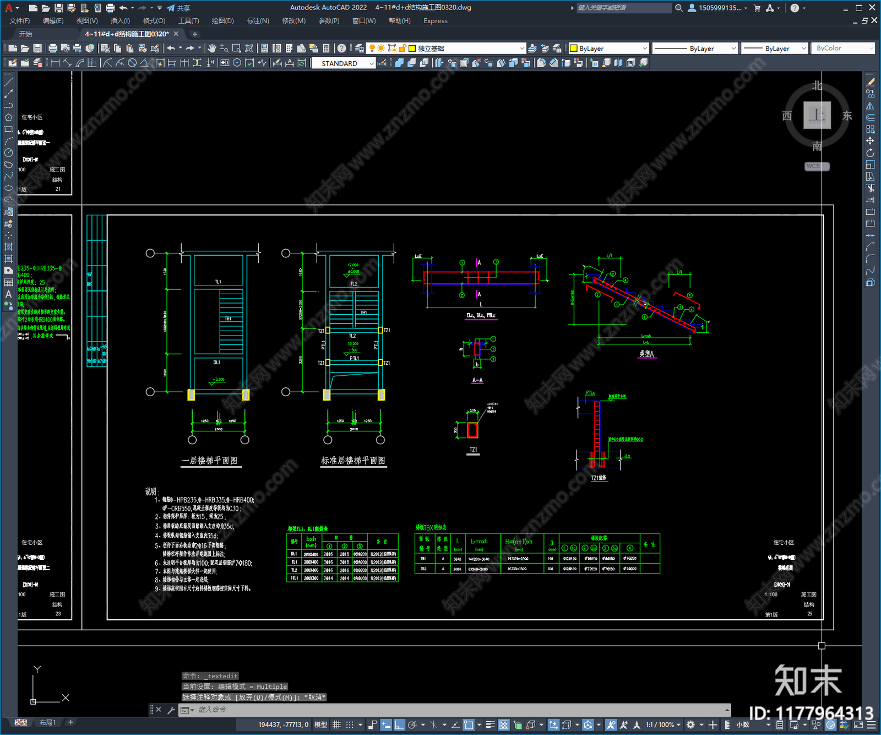
Task: Switch to the 布局1 layout tab
Action: 47,722
